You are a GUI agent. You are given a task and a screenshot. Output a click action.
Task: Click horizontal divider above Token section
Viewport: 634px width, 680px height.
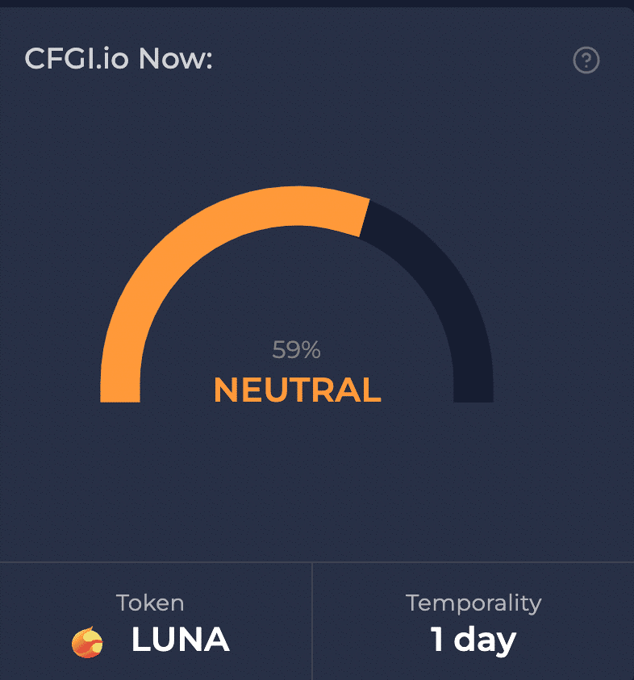[317, 562]
